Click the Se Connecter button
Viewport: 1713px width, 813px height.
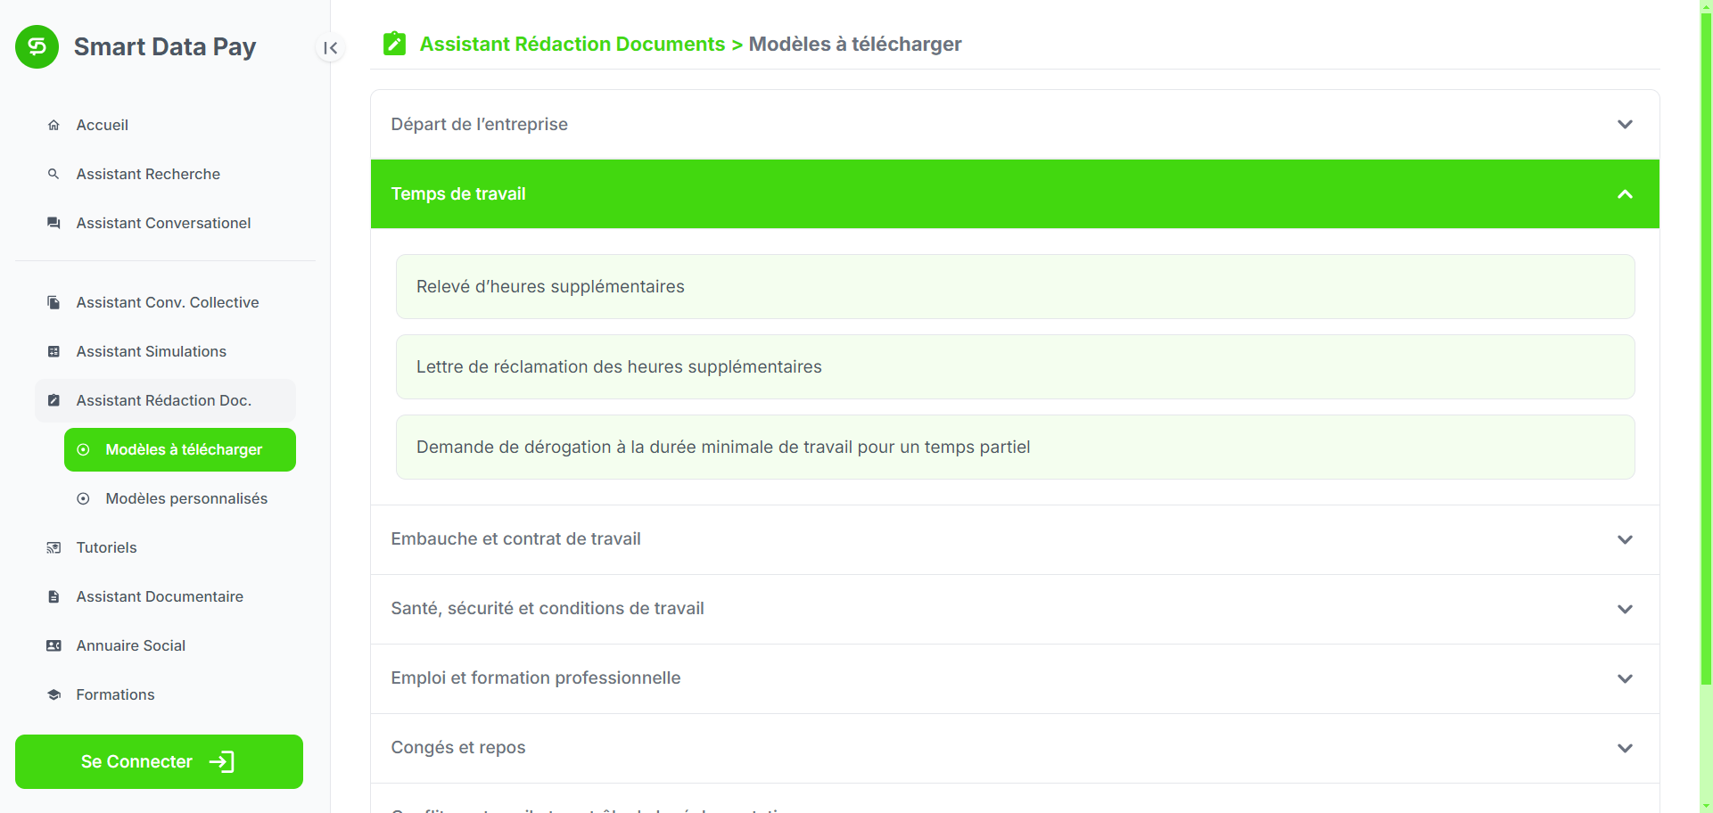click(159, 761)
